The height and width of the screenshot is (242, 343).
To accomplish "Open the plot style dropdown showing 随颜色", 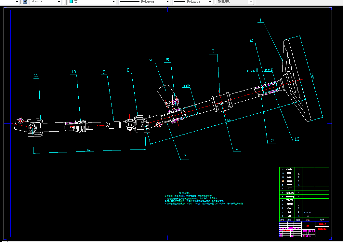I will click(x=251, y=2).
